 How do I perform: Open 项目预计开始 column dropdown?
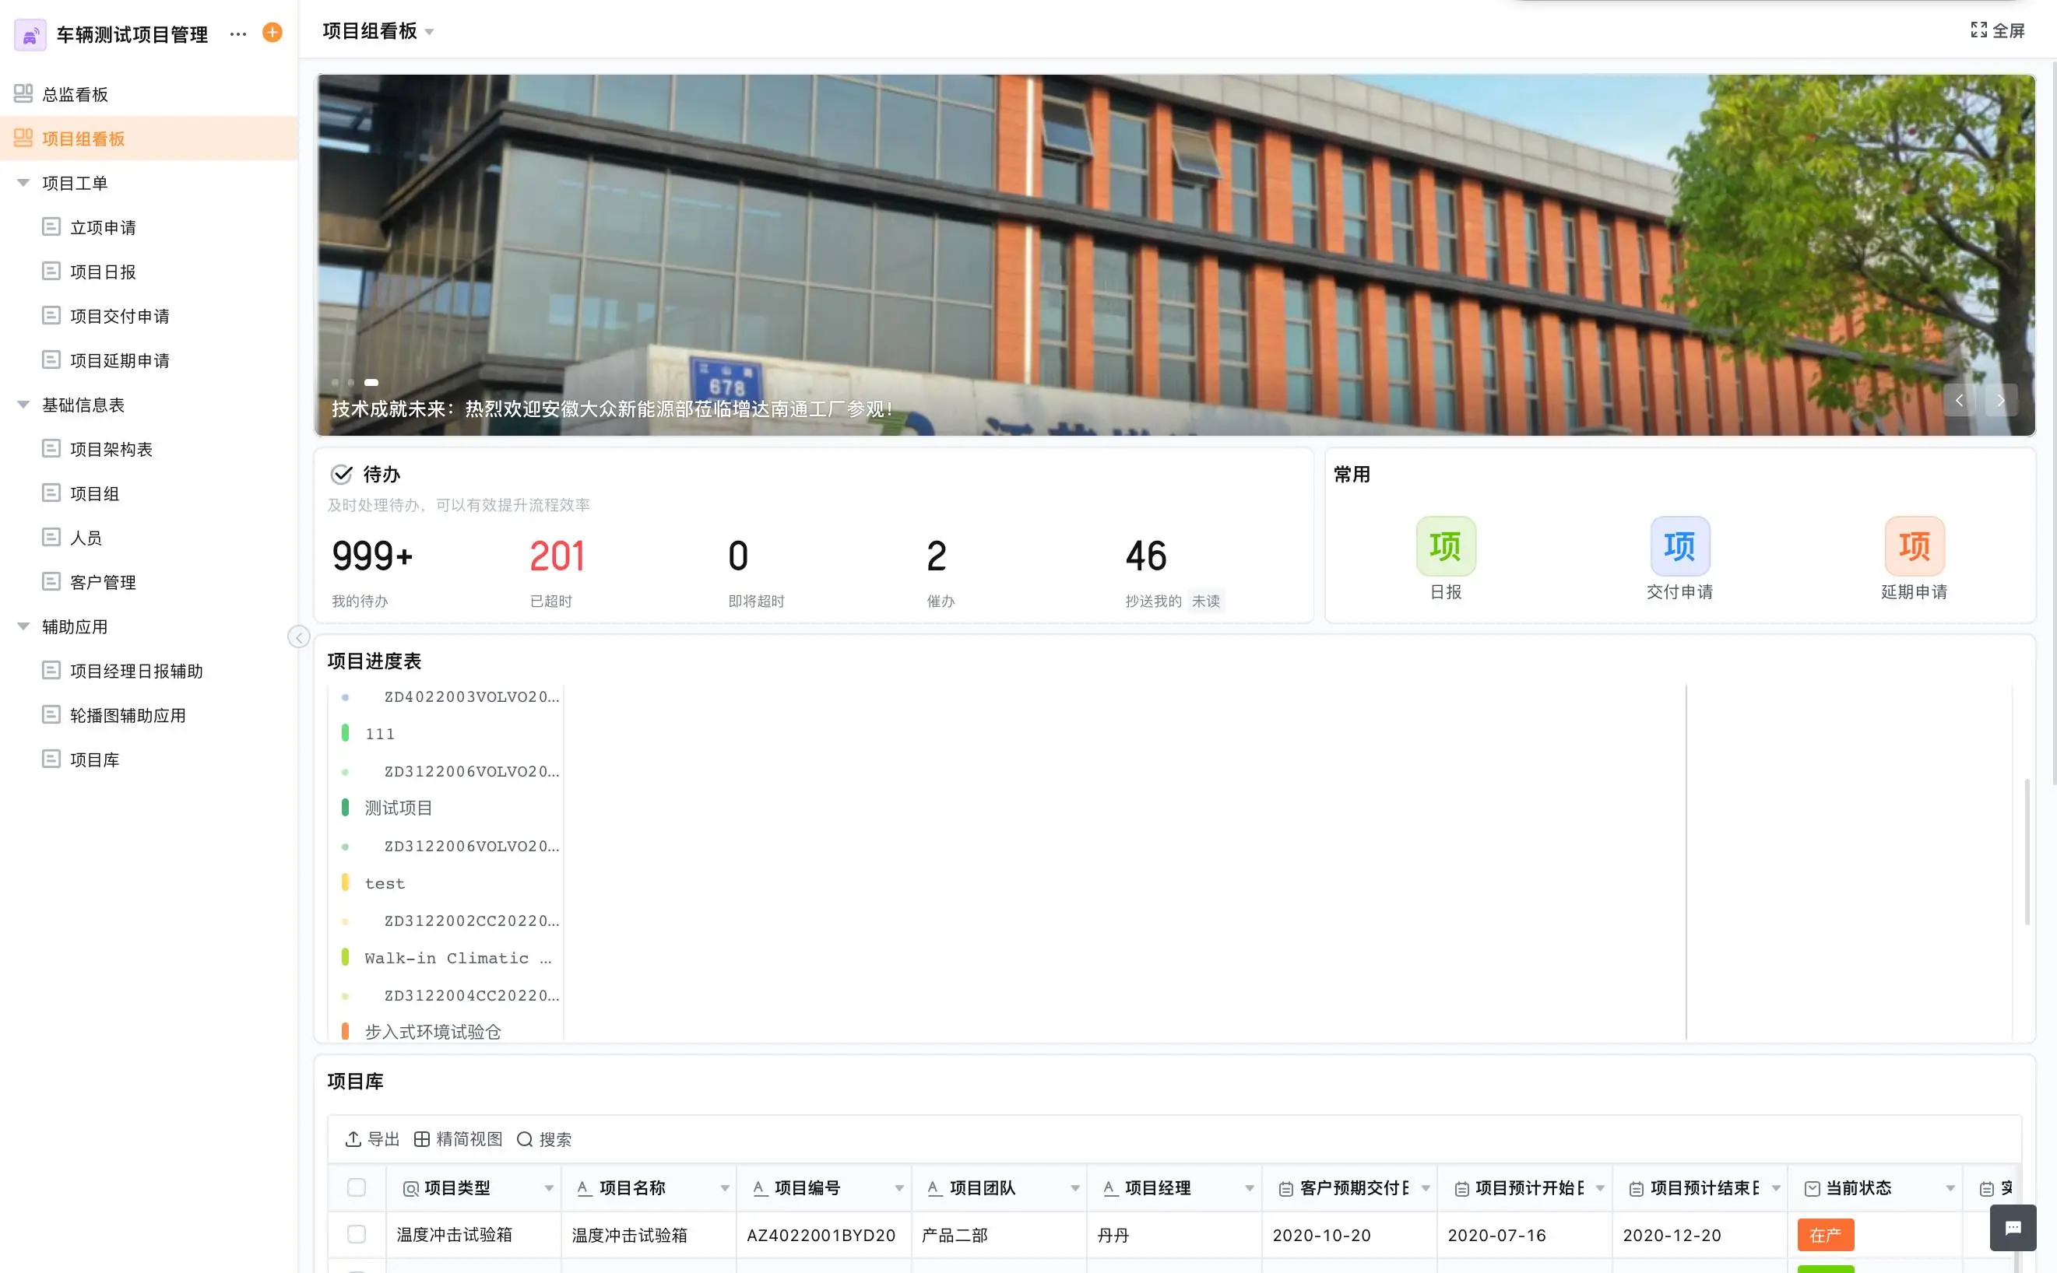pos(1600,1188)
